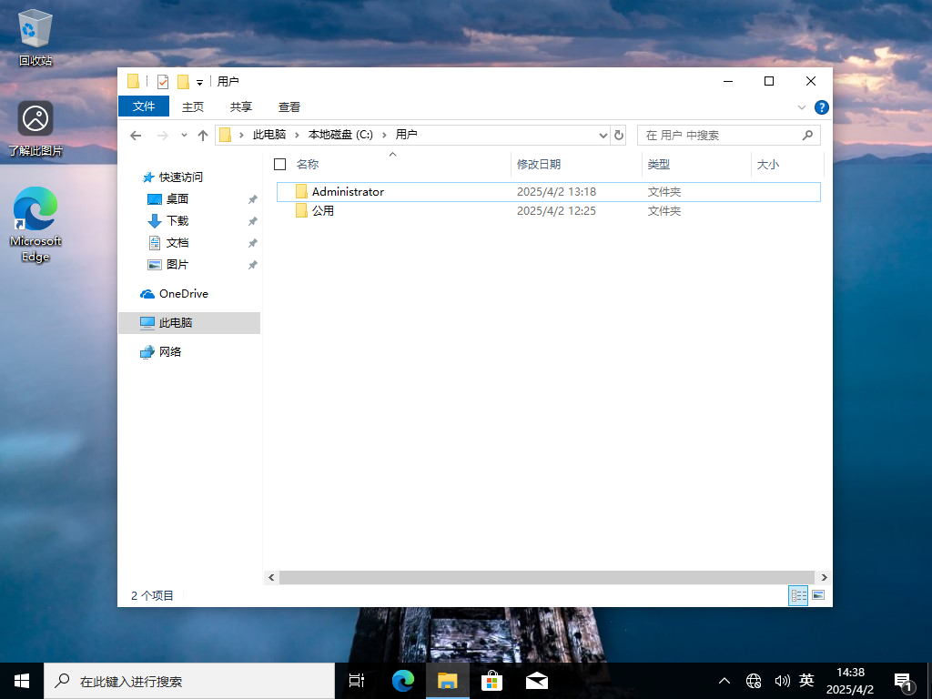Screen dimensions: 932x699
Task: Click 此电脑 in the address bar
Action: pos(269,135)
